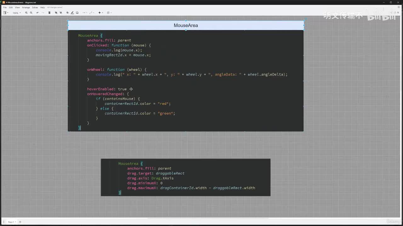
Task: Open the File menu
Action: click(x=5, y=7)
